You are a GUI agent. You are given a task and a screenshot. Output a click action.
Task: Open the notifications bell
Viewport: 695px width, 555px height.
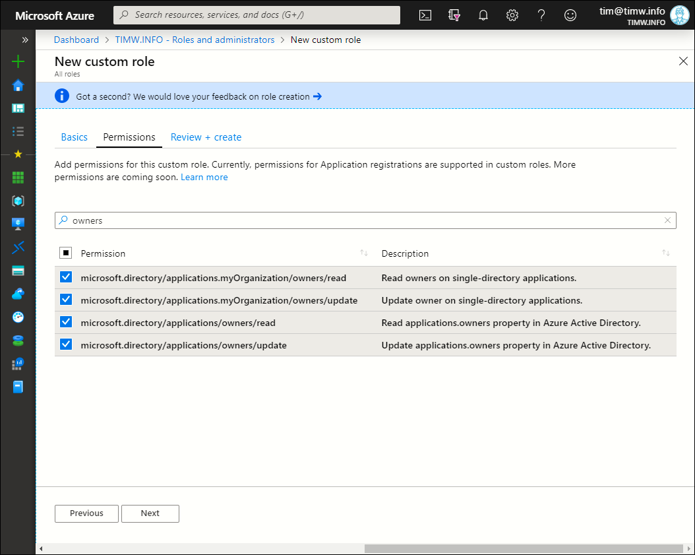[x=483, y=15]
